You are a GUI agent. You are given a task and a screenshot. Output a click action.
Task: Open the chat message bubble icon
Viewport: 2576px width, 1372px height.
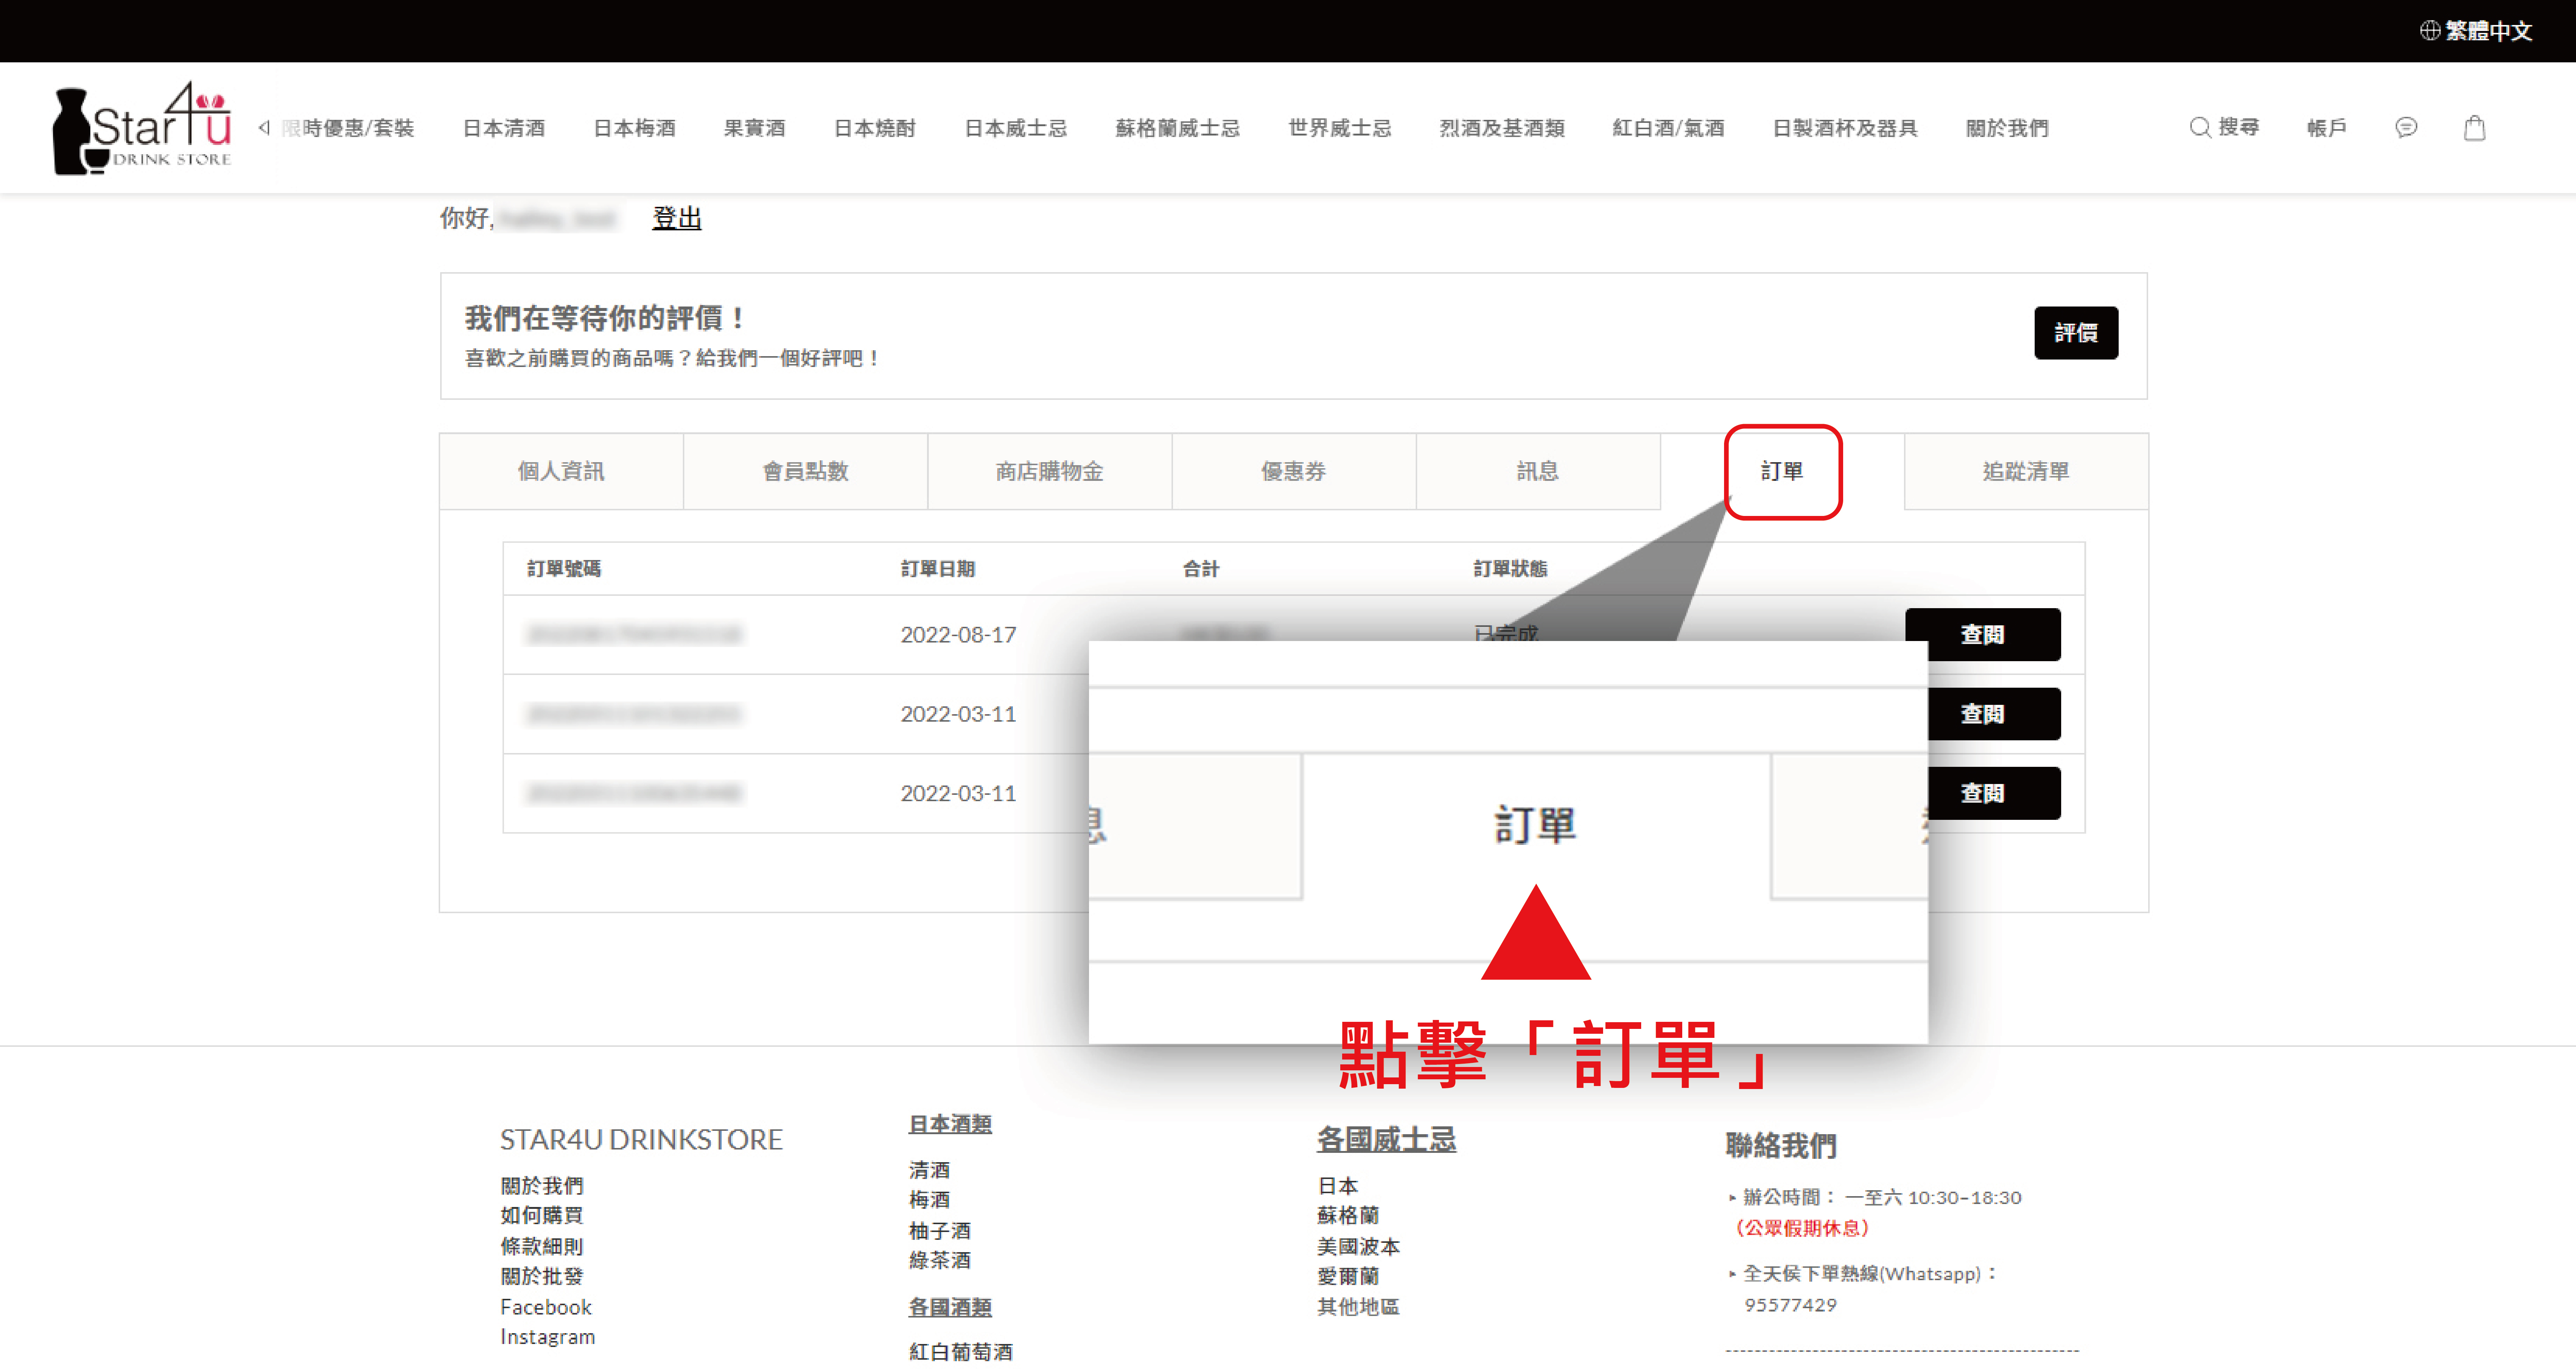point(2406,127)
